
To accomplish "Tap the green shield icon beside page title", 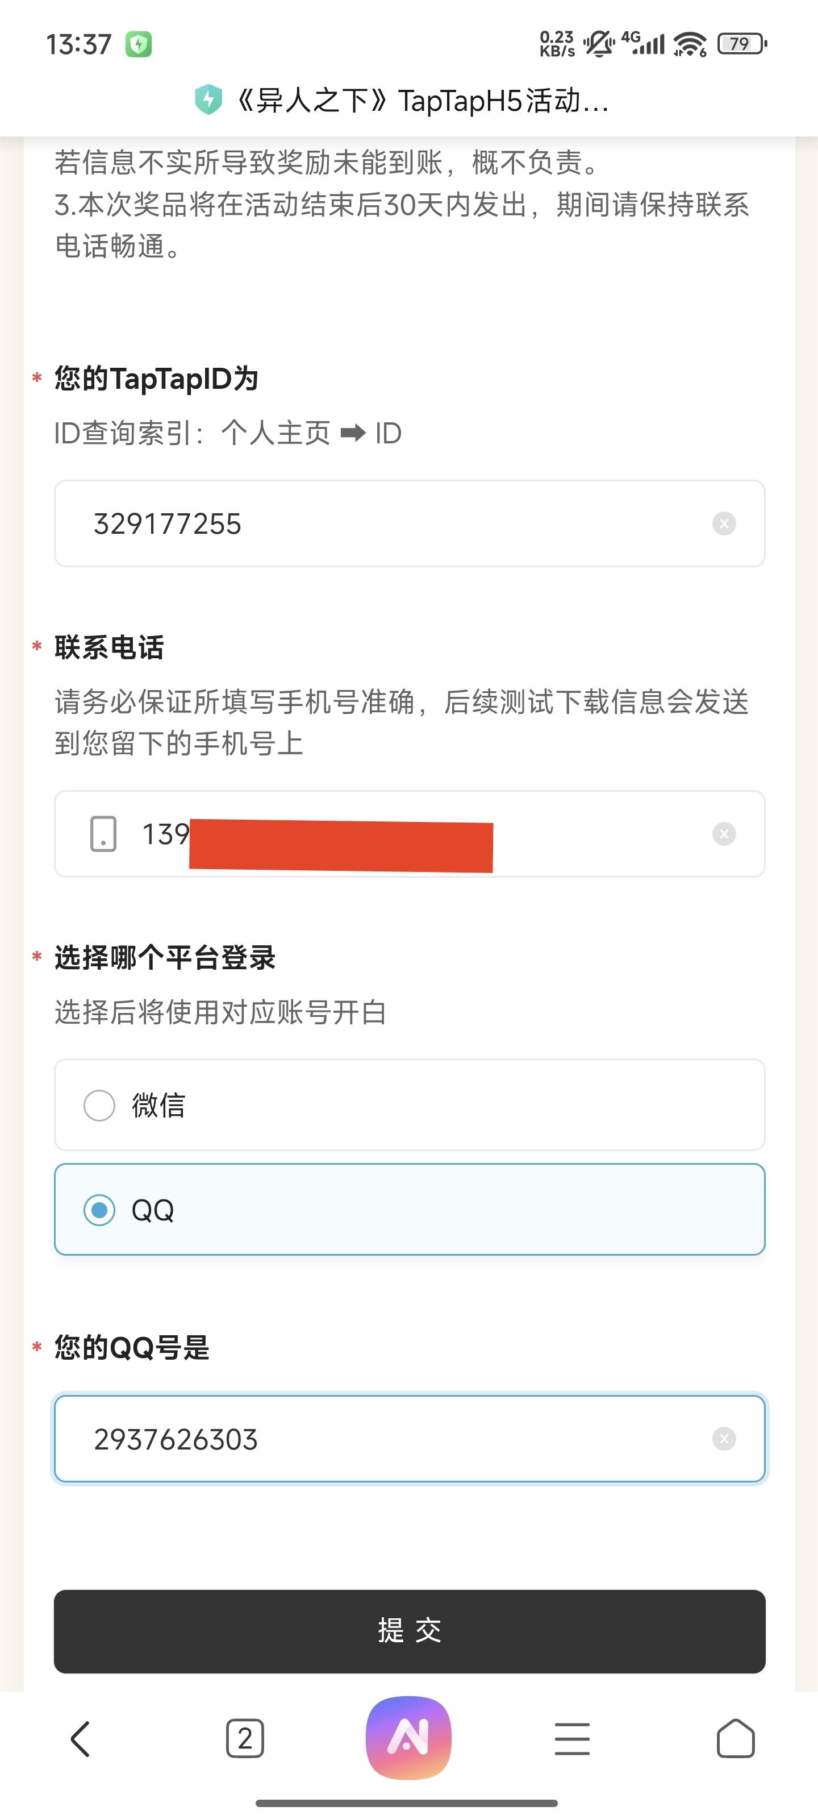I will pos(208,99).
